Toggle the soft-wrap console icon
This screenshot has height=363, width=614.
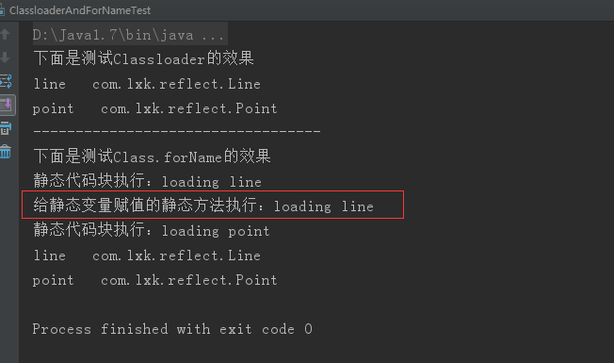click(x=6, y=81)
